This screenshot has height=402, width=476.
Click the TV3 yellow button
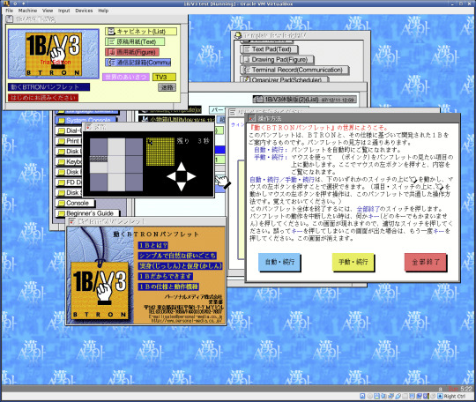(164, 77)
